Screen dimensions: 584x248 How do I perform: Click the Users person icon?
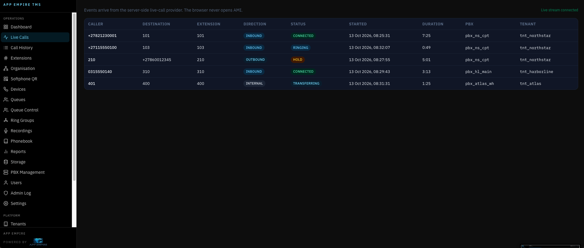click(x=6, y=183)
